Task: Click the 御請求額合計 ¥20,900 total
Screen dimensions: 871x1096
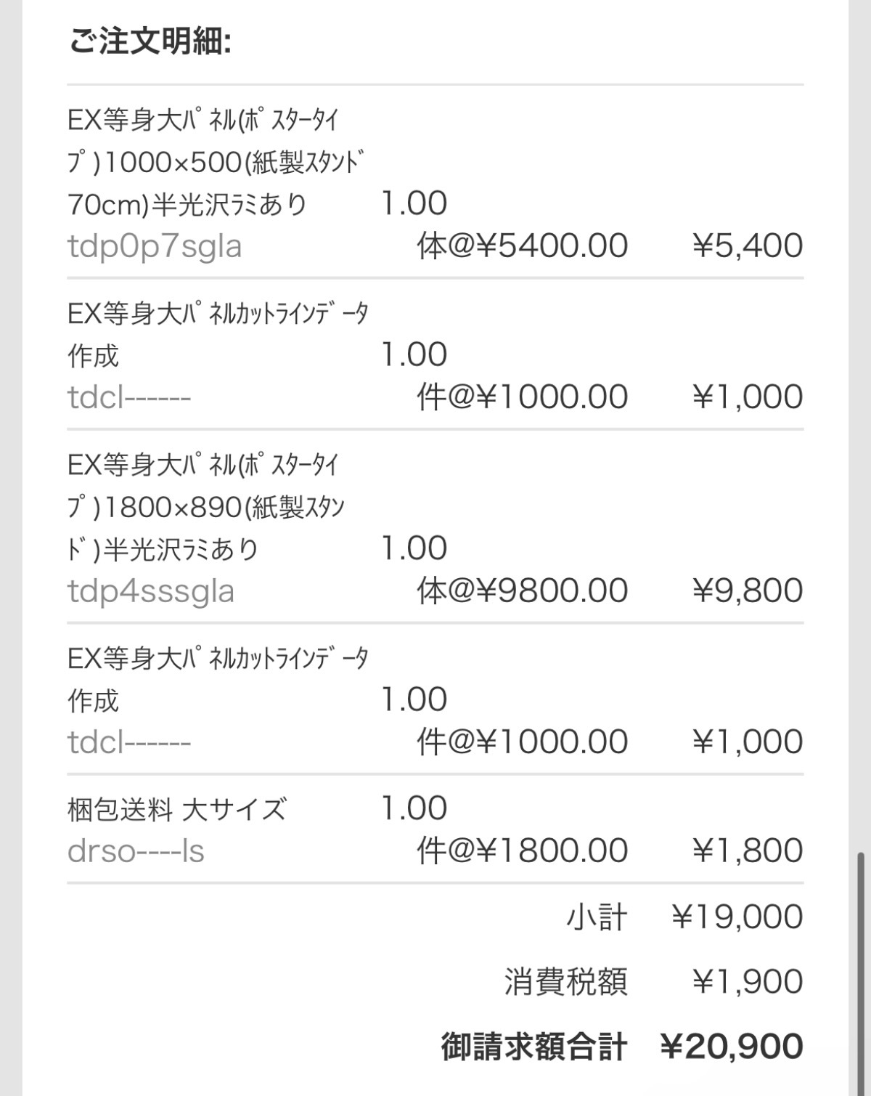Action: click(x=732, y=1047)
